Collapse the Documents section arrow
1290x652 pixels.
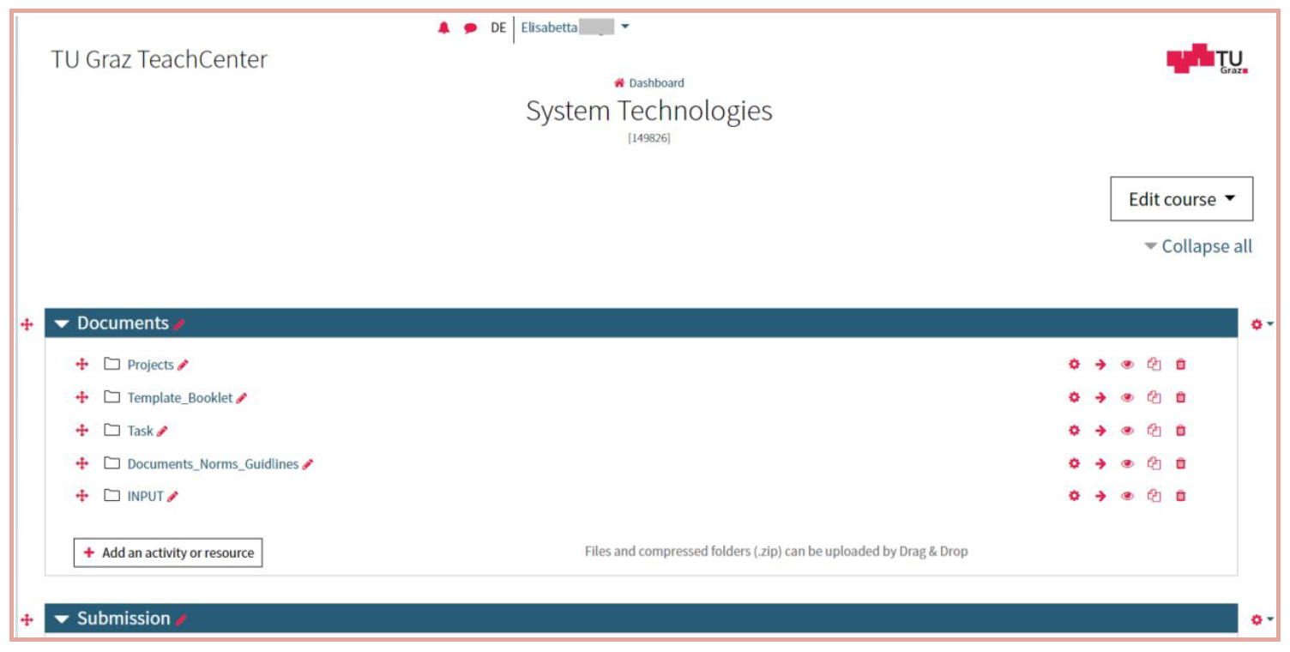pos(61,324)
